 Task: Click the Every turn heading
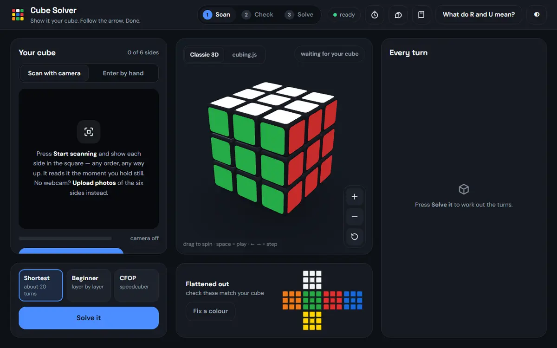pyautogui.click(x=408, y=52)
